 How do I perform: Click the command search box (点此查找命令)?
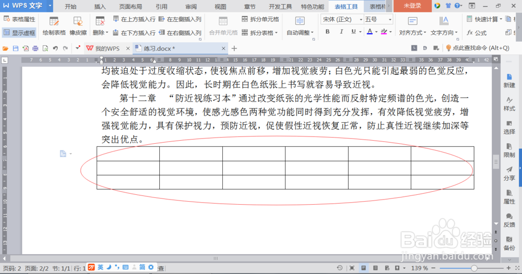(x=478, y=48)
